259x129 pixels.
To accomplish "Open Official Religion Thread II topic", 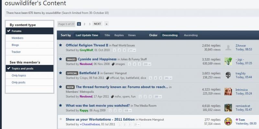I will (87, 45).
